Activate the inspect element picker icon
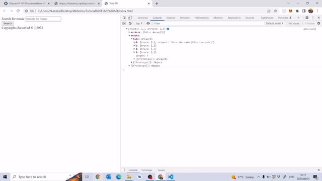The height and width of the screenshot is (181, 322). pos(124,18)
